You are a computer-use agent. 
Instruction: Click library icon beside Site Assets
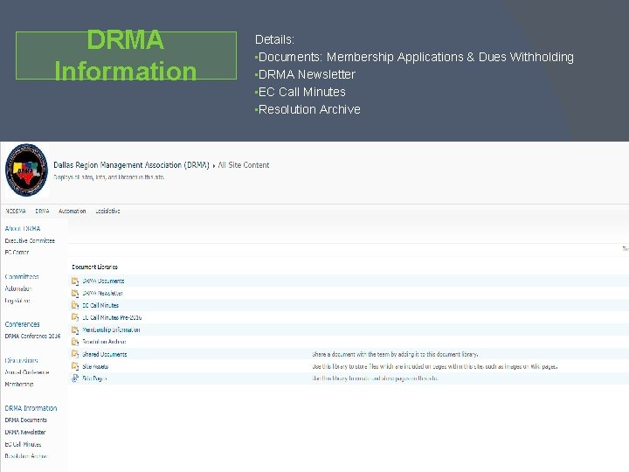pyautogui.click(x=75, y=366)
